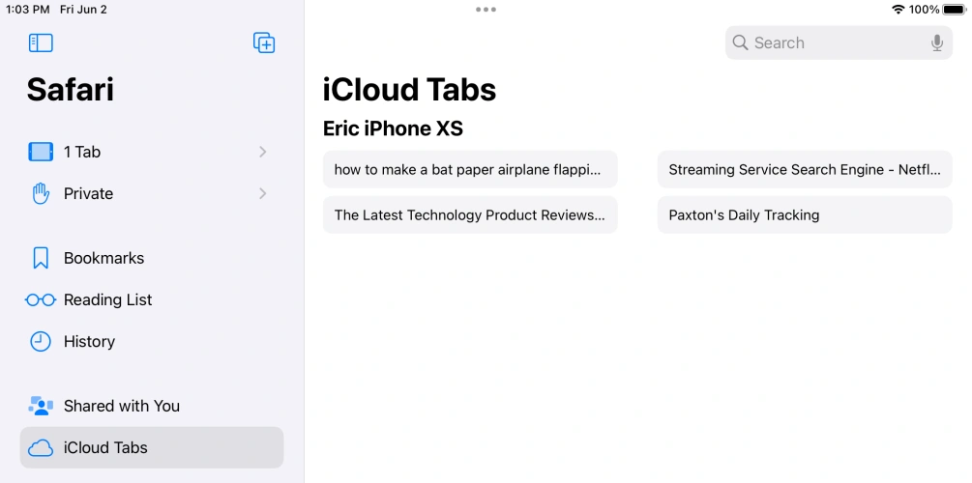Expand the Private tab group chevron
The width and height of the screenshot is (972, 483).
[x=263, y=193]
